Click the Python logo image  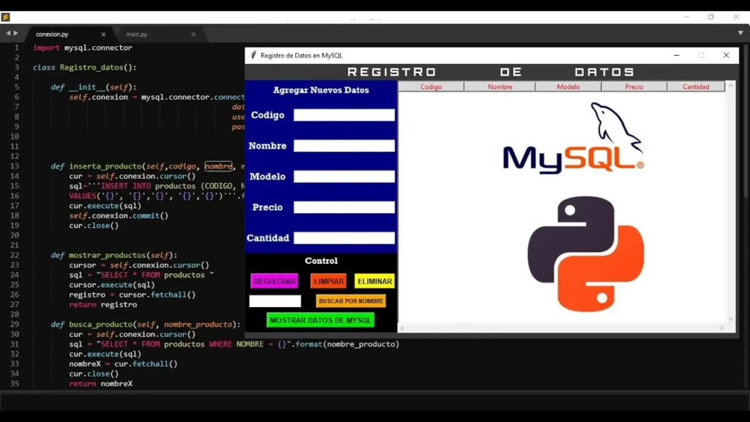[x=585, y=253]
